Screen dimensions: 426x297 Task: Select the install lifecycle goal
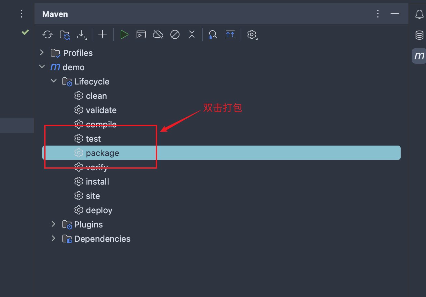click(x=221, y=182)
